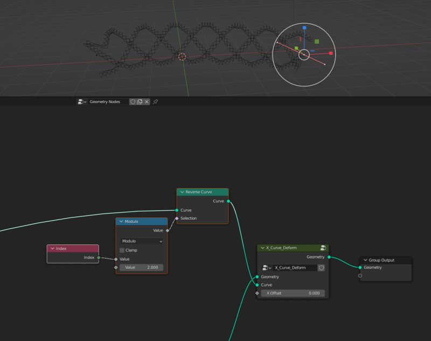Toggle the fake user shield for Geometry Nodes
This screenshot has width=431, height=341.
[x=133, y=101]
